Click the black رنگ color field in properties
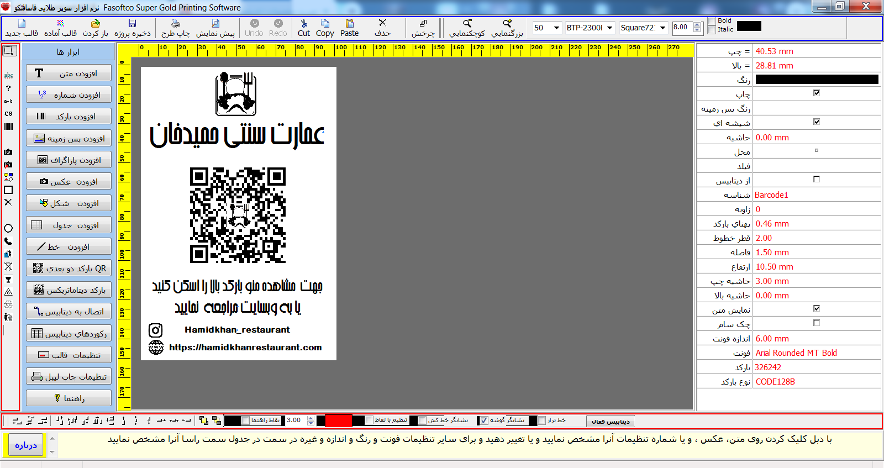Screen dimensions: 884x468 tap(817, 79)
